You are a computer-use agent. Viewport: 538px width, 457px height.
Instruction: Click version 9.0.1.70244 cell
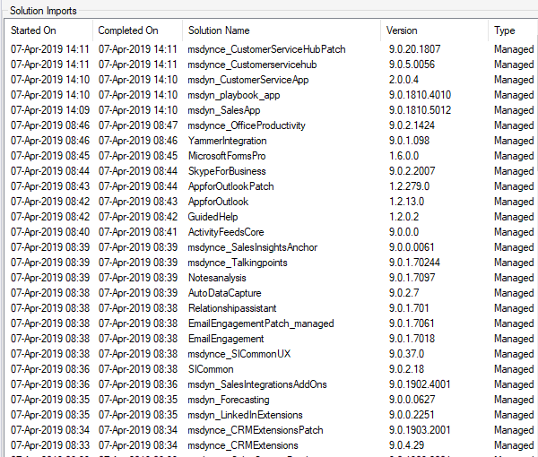click(414, 263)
